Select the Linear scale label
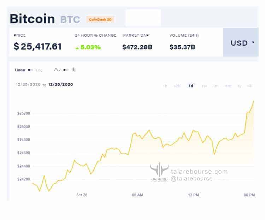265x220 pixels. point(20,70)
